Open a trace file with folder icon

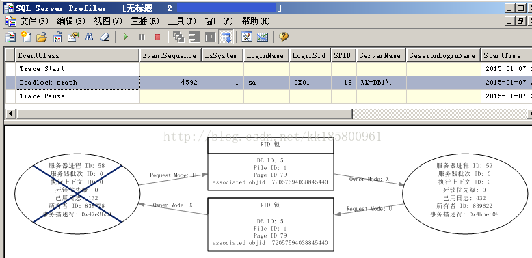coord(42,37)
